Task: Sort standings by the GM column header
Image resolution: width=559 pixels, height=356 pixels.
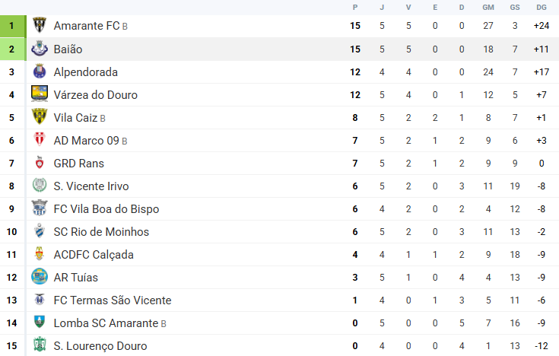Action: click(488, 7)
